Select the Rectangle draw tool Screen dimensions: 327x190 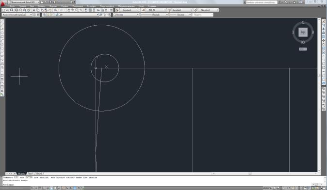2,36
